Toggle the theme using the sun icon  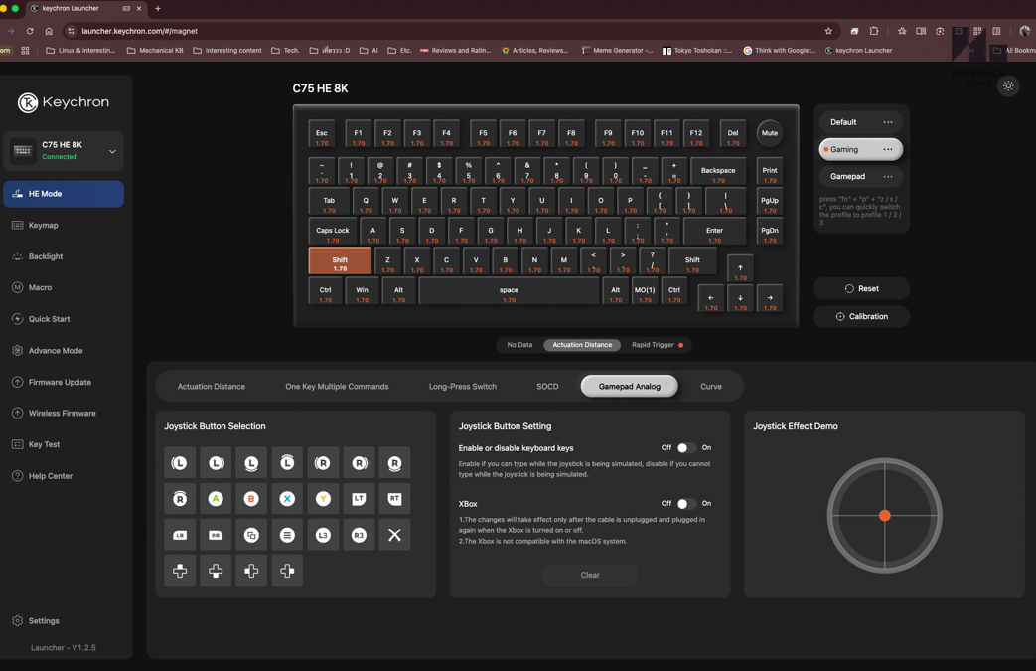(x=1008, y=85)
